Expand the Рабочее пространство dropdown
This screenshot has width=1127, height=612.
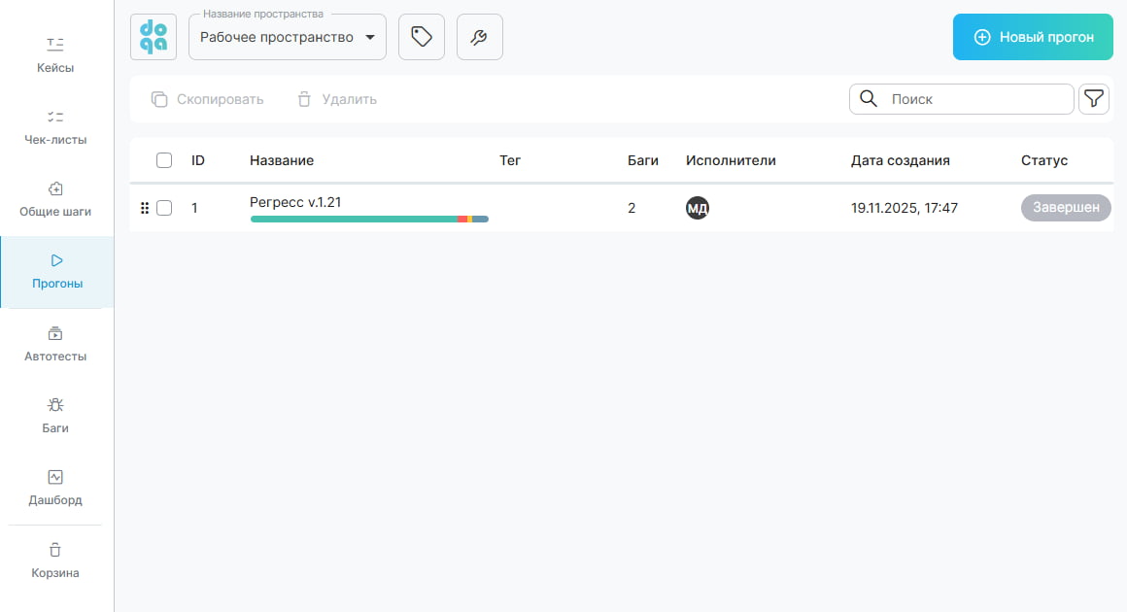pos(288,37)
